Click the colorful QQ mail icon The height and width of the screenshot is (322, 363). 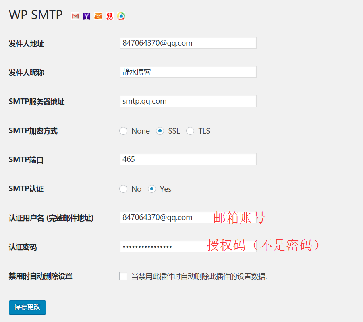pos(121,16)
